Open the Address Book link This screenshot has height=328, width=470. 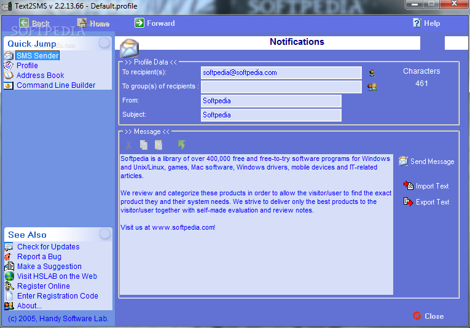tap(41, 76)
